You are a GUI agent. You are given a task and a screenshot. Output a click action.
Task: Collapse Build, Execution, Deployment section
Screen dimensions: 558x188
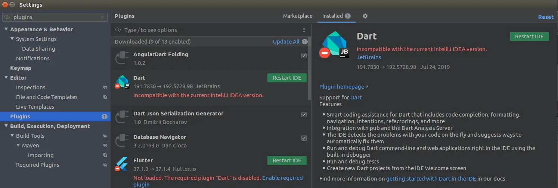6,126
